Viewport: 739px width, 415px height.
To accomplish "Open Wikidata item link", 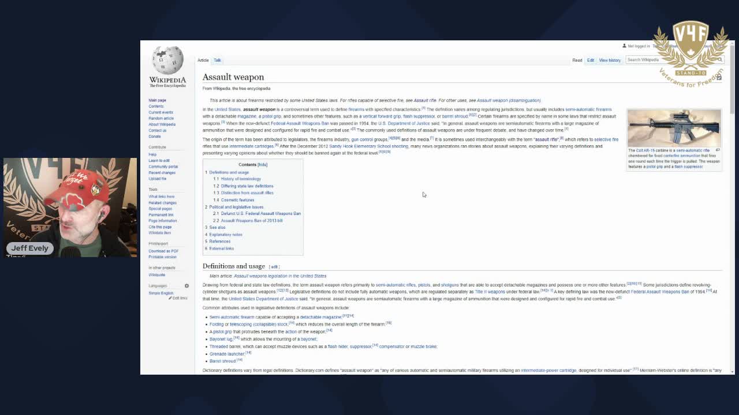I will [x=159, y=233].
